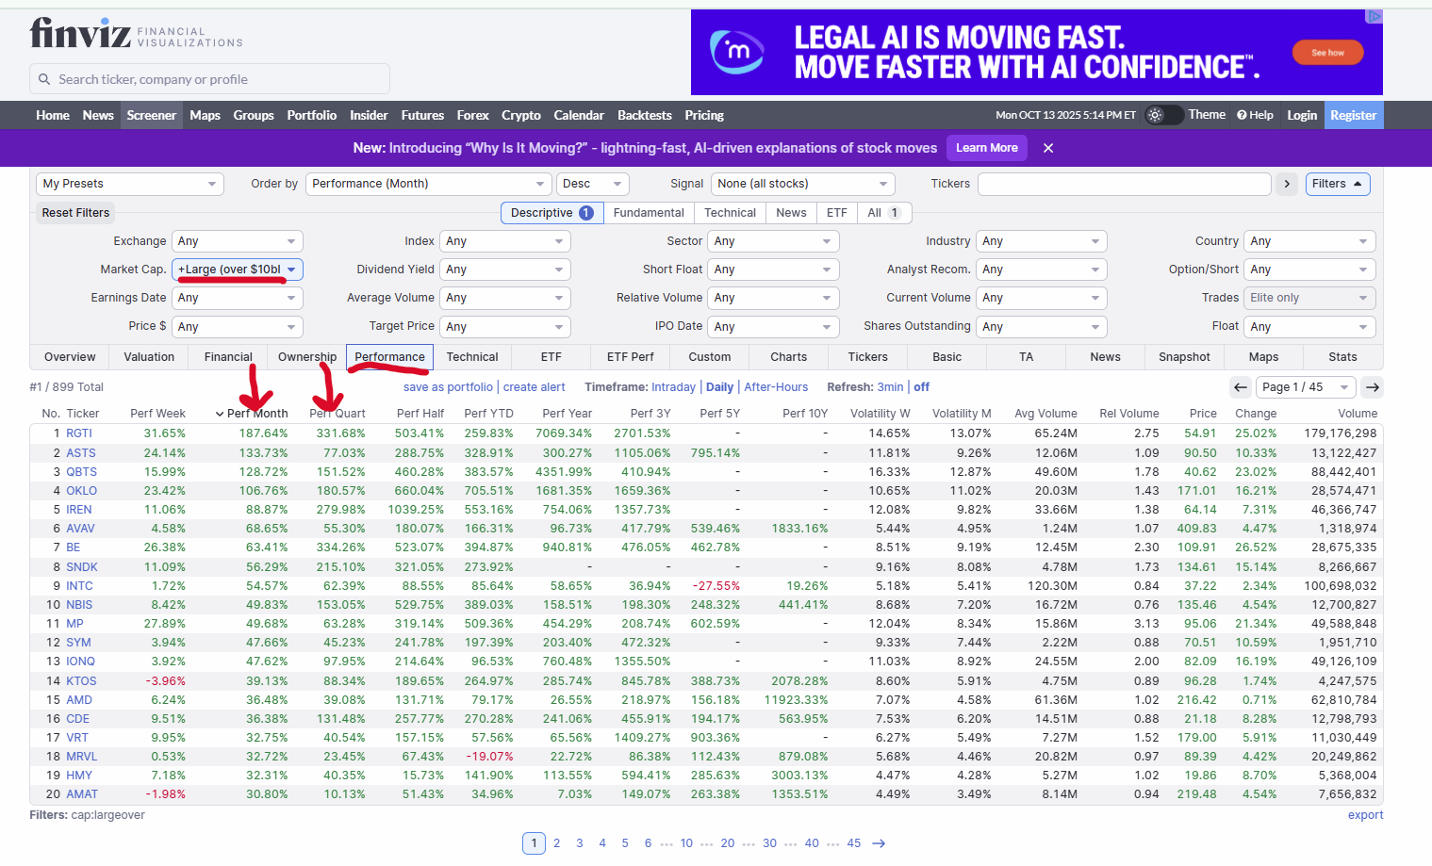1432x866 pixels.
Task: Close the purple announcement banner
Action: (x=1047, y=148)
